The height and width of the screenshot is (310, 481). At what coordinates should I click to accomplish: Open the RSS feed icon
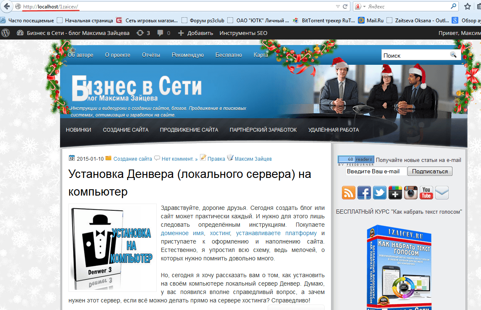[349, 193]
